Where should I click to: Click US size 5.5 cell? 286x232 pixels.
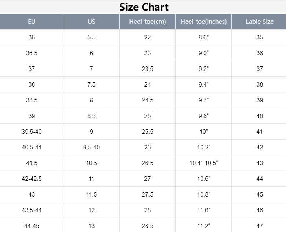coord(91,37)
